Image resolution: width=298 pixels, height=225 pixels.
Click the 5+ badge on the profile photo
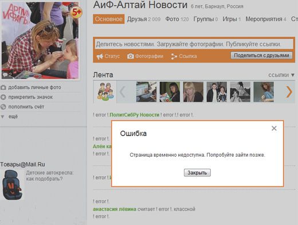[x=76, y=13]
